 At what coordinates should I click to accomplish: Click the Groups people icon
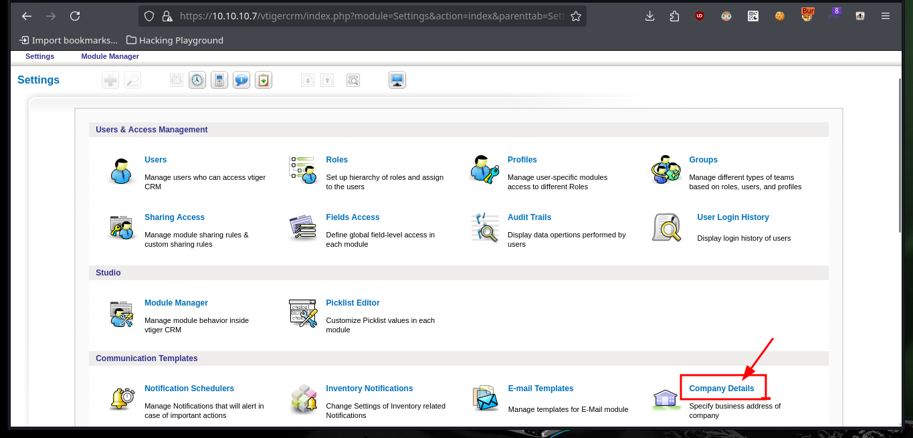(x=666, y=170)
